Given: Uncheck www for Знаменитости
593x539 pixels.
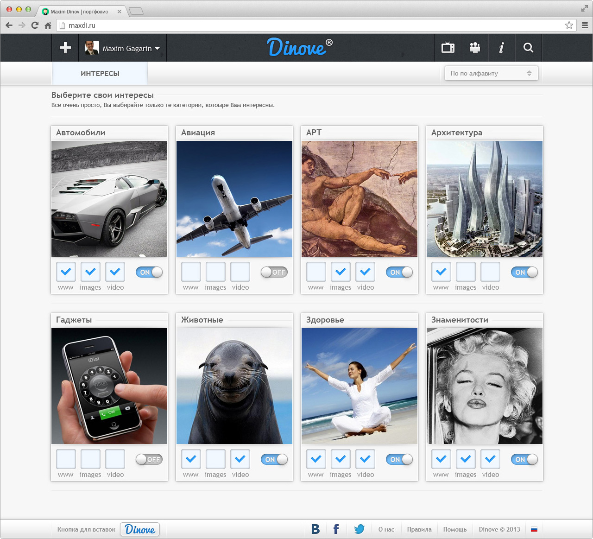Looking at the screenshot, I should click(441, 459).
